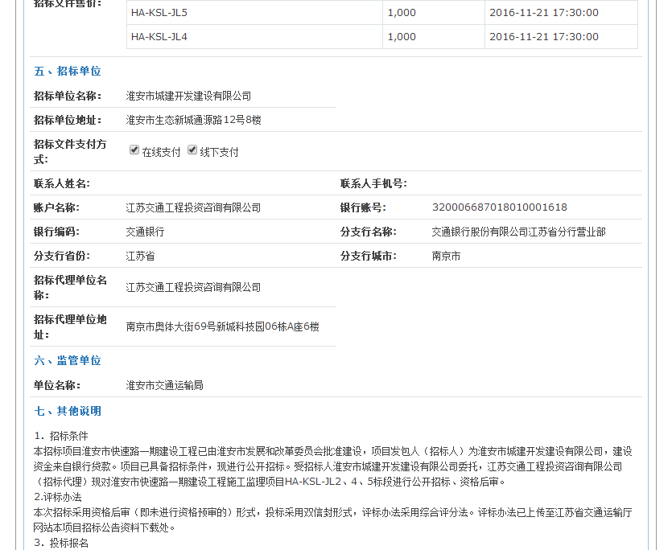
Task: Click the 交通银行 bank code value
Action: point(145,232)
